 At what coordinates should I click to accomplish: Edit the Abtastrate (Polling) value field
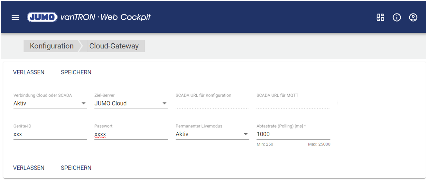(x=293, y=134)
